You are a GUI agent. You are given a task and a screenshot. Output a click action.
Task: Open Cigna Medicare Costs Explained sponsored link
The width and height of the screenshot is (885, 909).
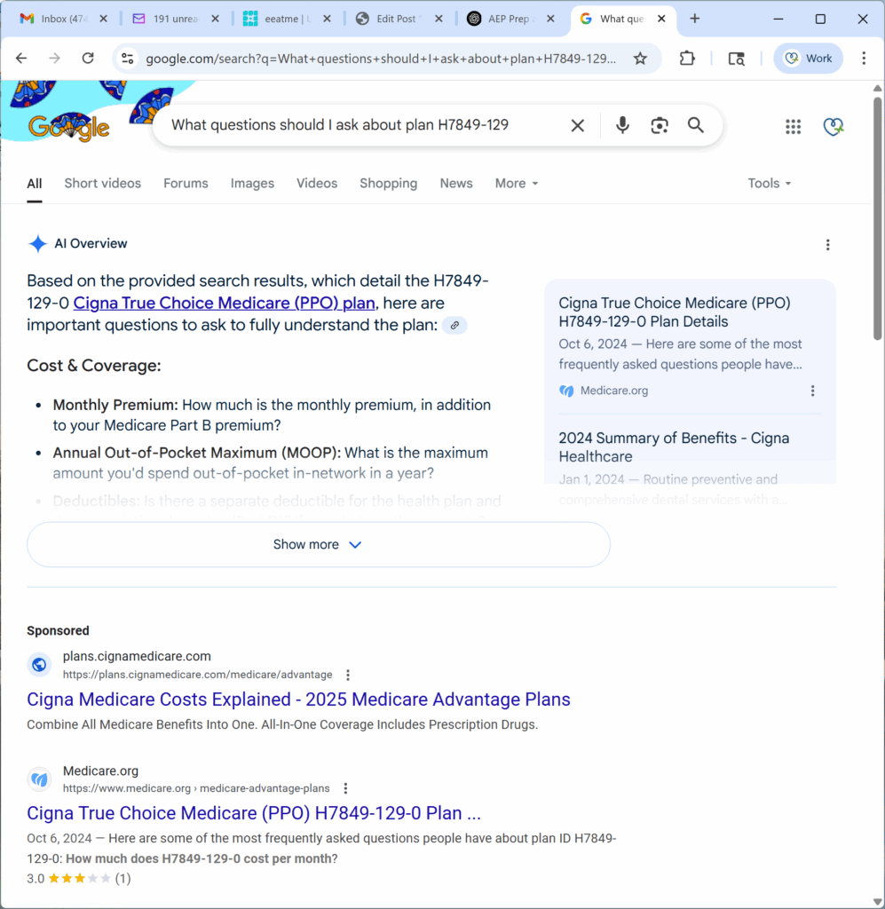[x=298, y=700]
